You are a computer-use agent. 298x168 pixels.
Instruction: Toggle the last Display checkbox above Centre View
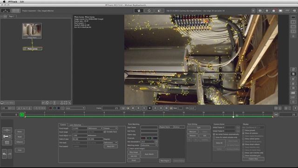[x=243, y=155]
